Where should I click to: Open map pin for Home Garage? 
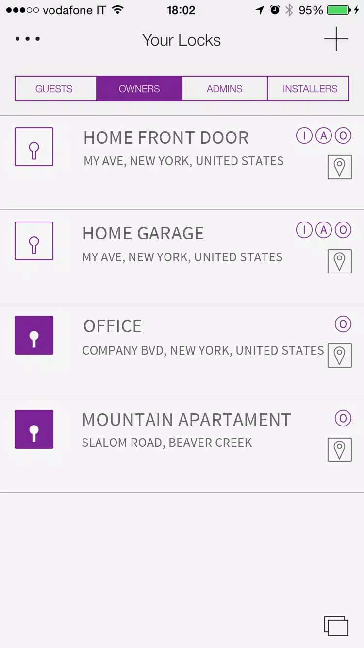coord(340,261)
